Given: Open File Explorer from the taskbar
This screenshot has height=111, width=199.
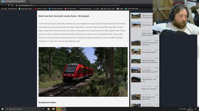Looking at the screenshot, I should tap(53, 109).
